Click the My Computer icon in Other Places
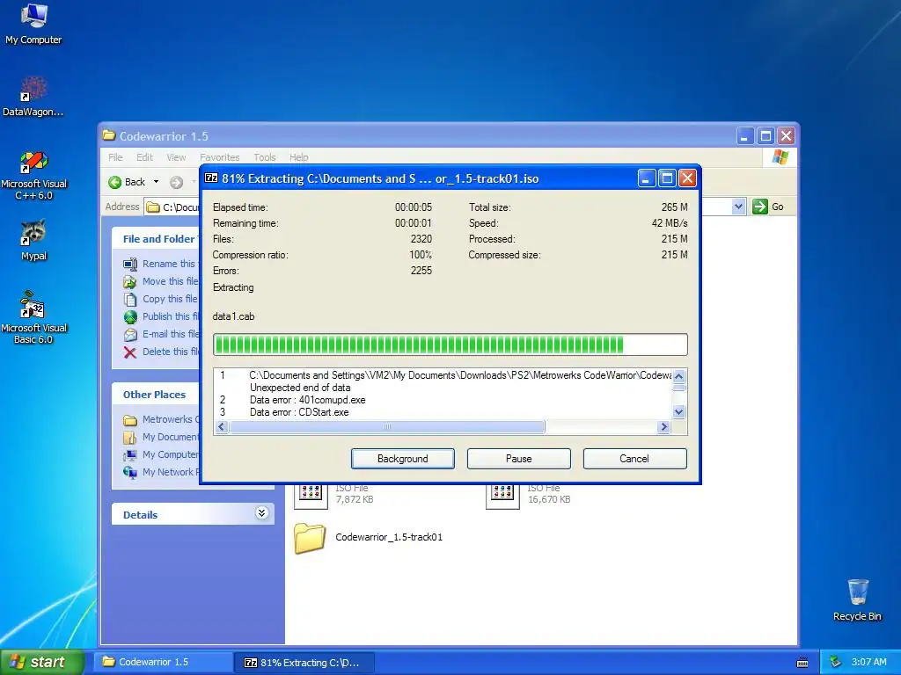The image size is (901, 675). [130, 455]
